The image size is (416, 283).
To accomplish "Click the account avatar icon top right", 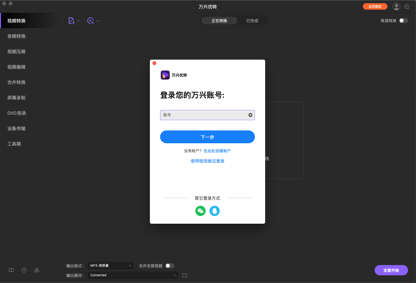I will tap(396, 6).
